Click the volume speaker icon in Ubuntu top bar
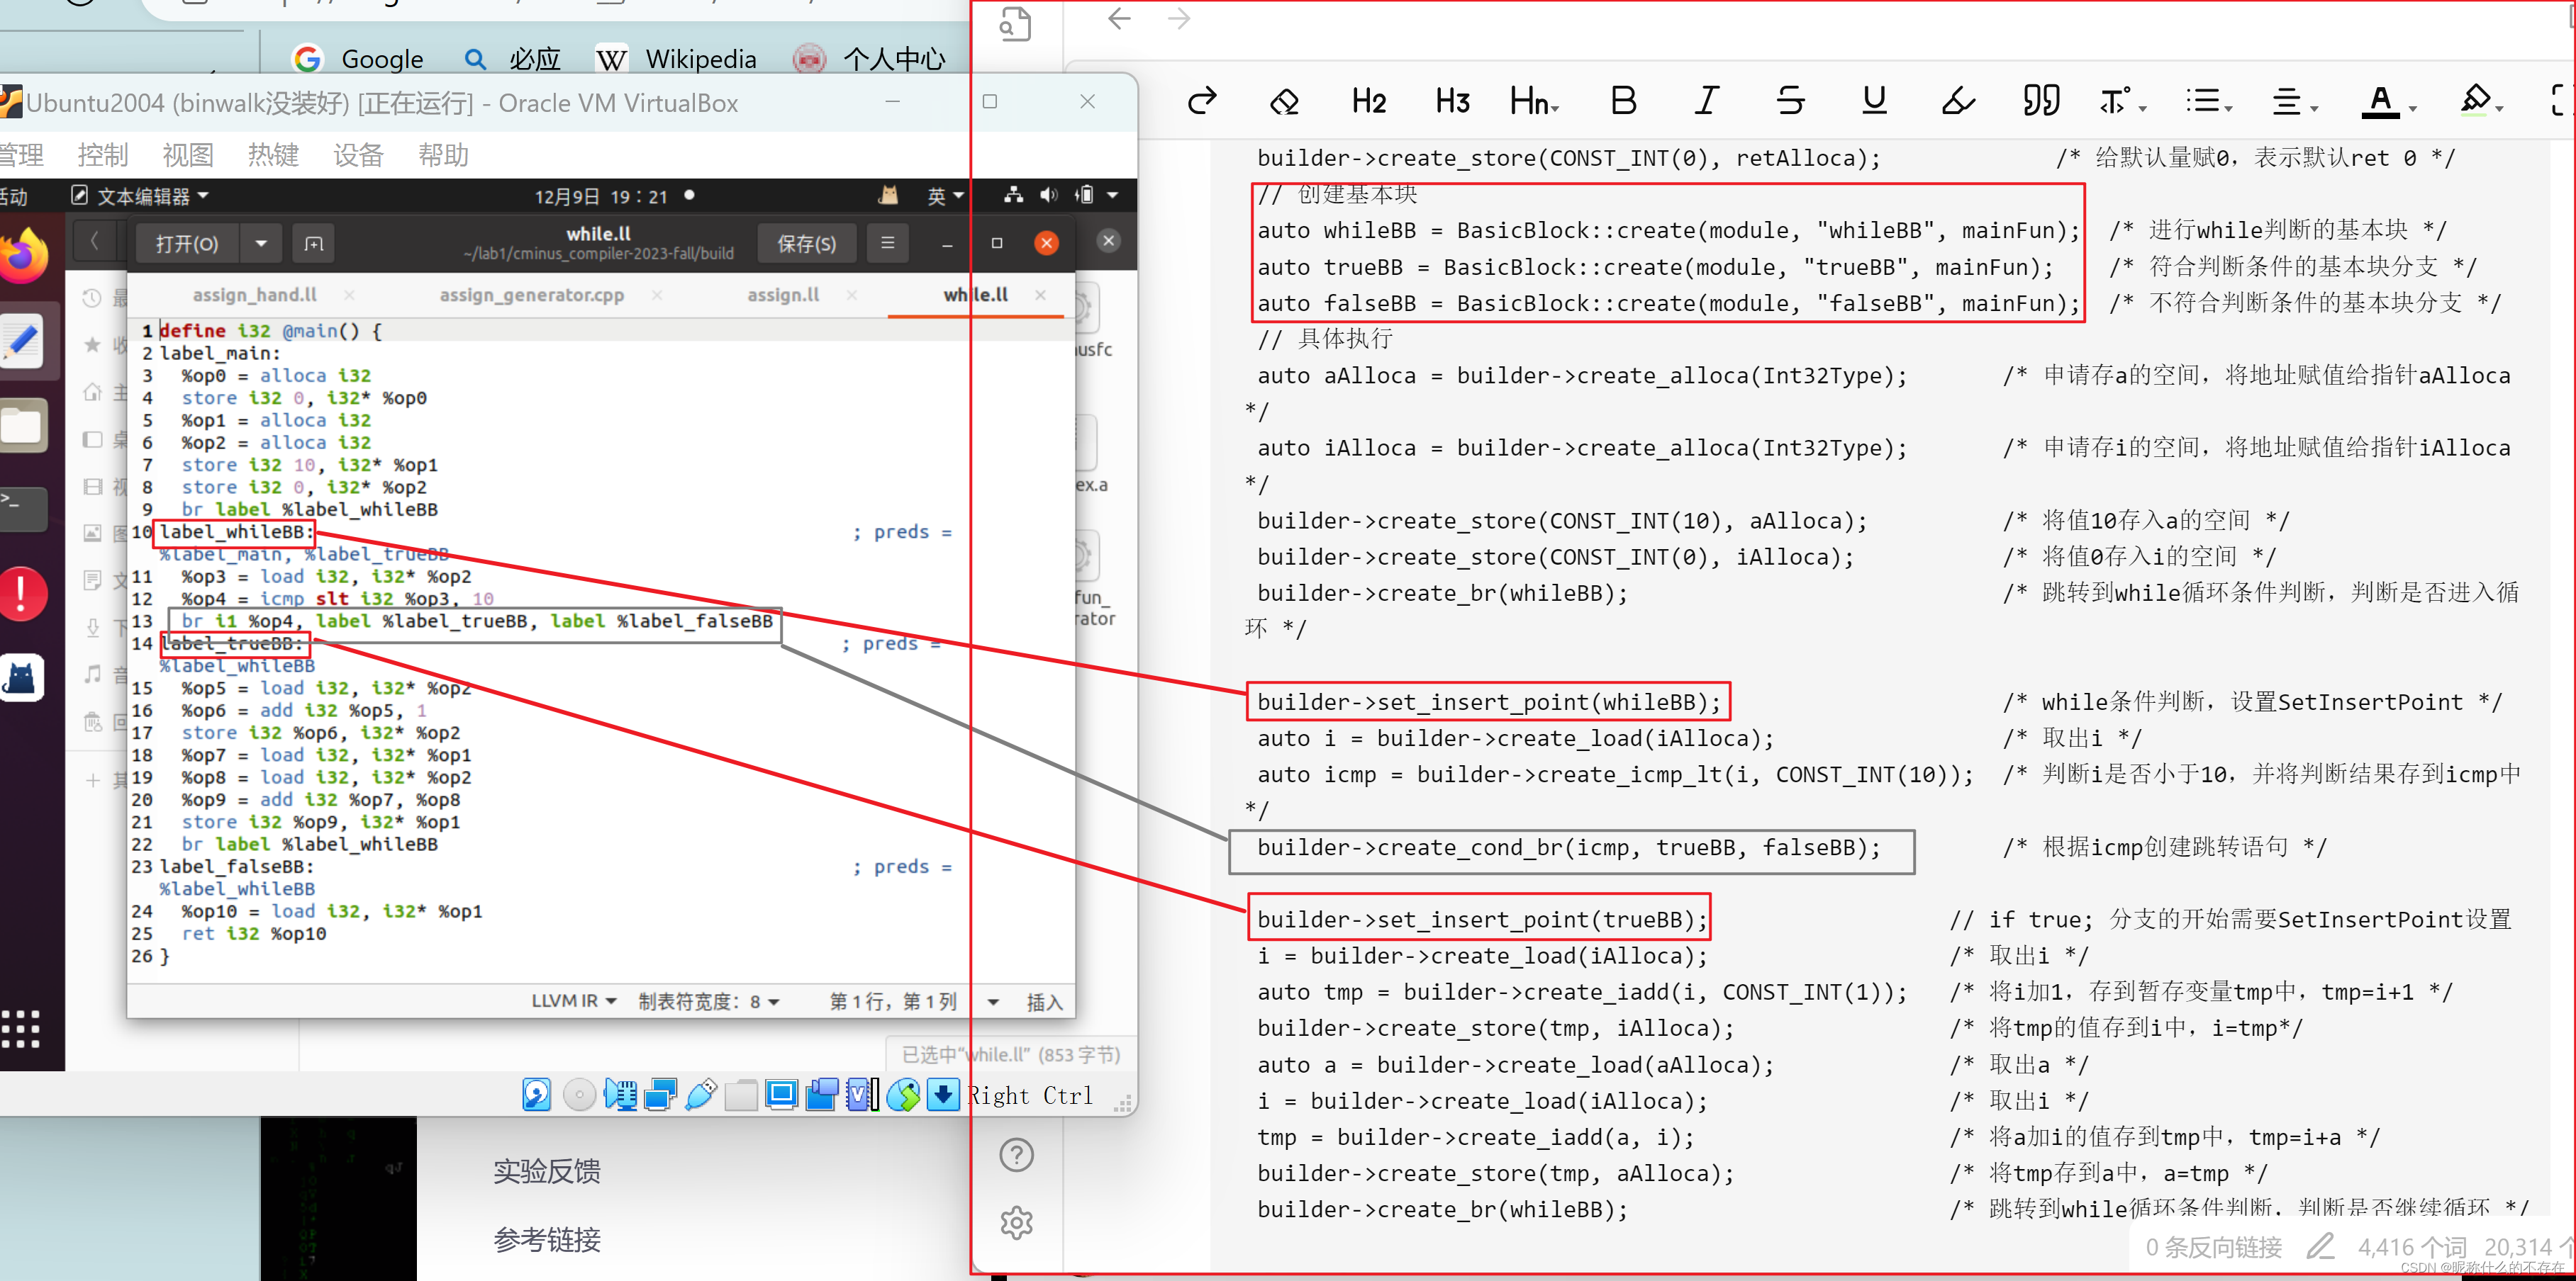The height and width of the screenshot is (1281, 2576). click(x=1048, y=195)
